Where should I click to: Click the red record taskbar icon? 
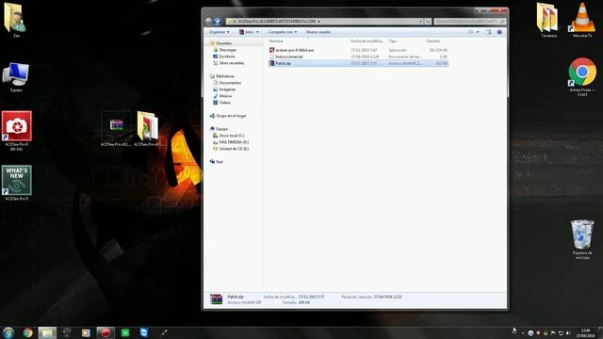point(106,332)
